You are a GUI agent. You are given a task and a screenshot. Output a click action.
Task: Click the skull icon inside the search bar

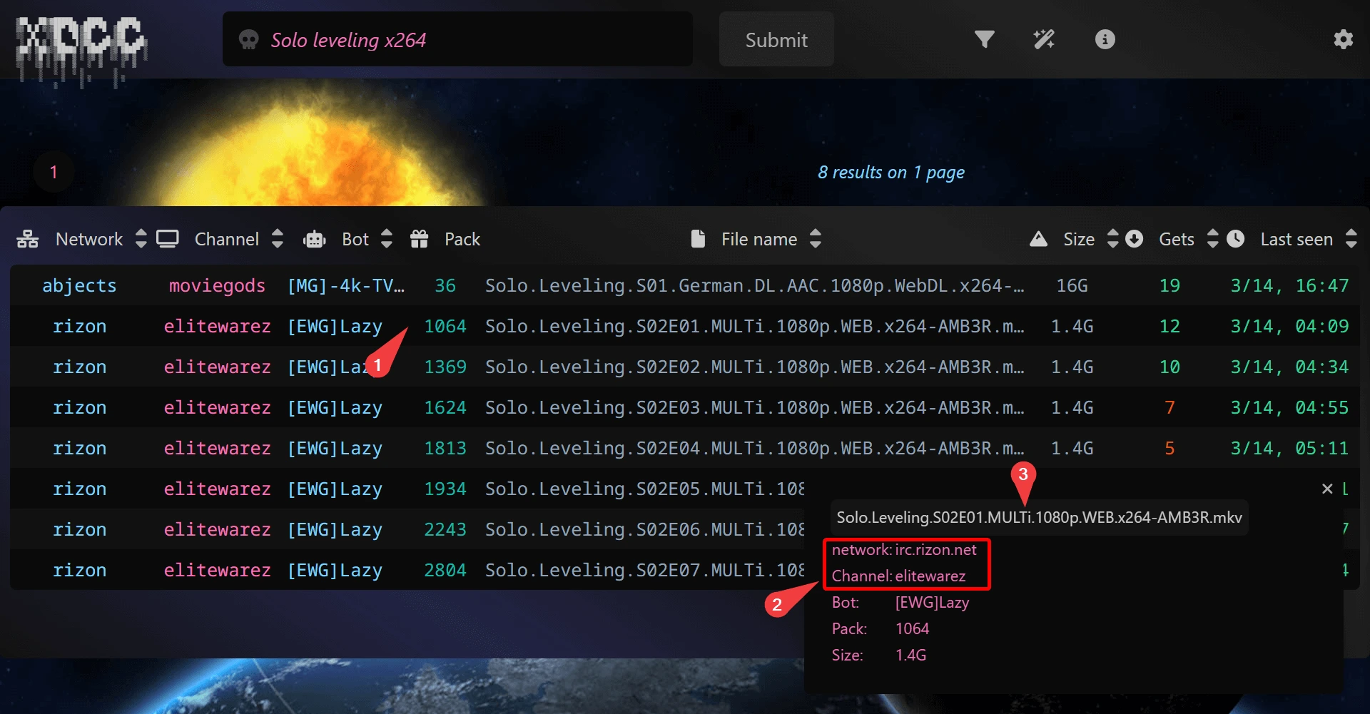pyautogui.click(x=248, y=39)
